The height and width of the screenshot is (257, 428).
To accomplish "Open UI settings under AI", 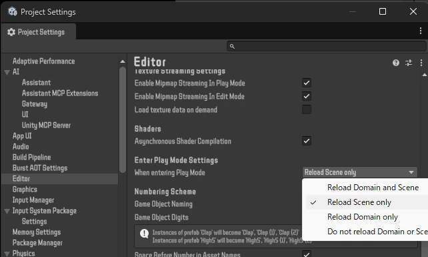I will tap(25, 115).
